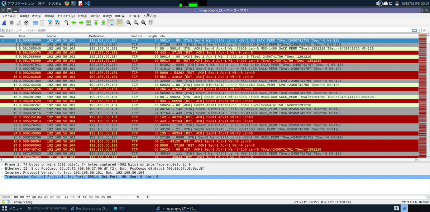
Task: Reset text to normal size icon
Action: (143, 23)
